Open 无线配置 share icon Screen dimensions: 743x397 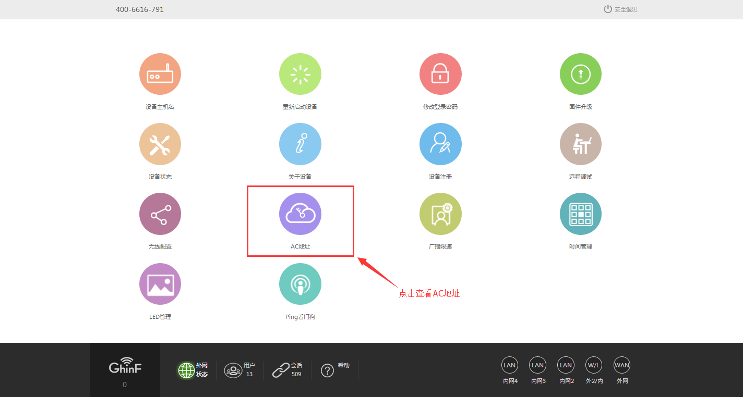pos(160,214)
